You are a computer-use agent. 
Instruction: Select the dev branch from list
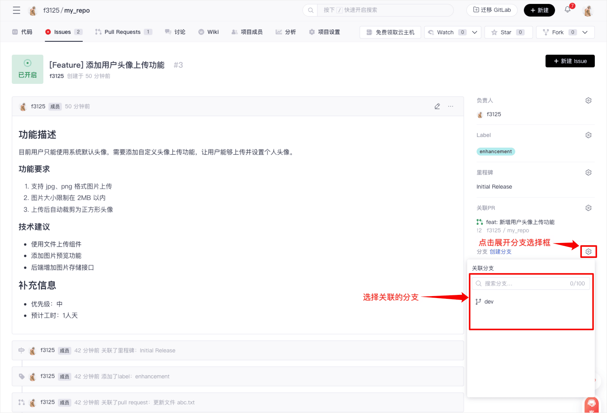tap(489, 302)
